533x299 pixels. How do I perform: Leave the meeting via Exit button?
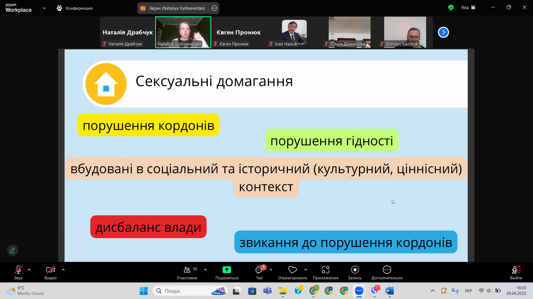coord(516,270)
